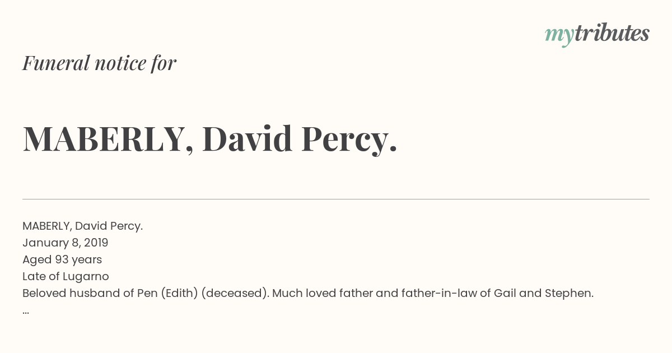Click the green 'my' in the logo
This screenshot has width=672, height=353.
(559, 36)
